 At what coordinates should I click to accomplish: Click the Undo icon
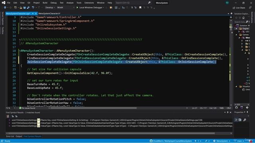click(33, 8)
